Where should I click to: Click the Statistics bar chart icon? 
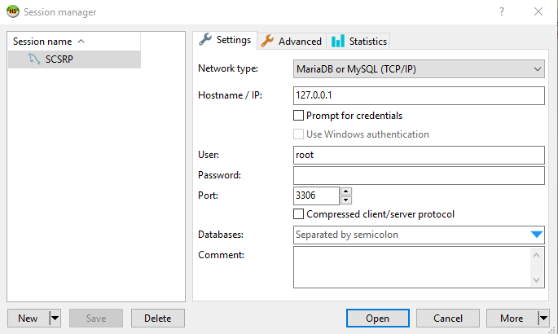pos(338,41)
